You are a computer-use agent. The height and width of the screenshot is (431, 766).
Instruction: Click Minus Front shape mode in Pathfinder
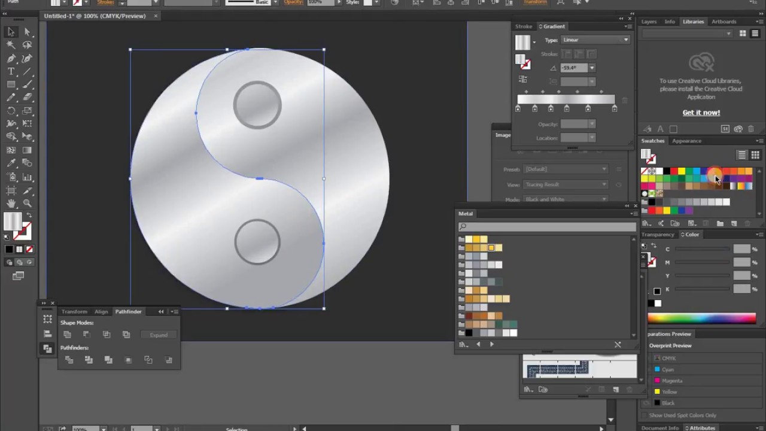[x=87, y=335]
